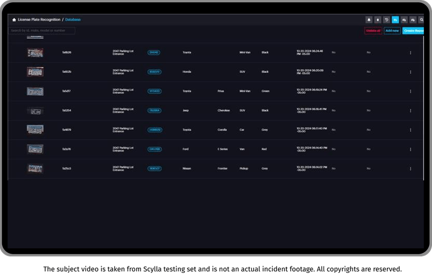432x276 pixels.
Task: Open three-dot menu for Toyota Prius row
Action: pos(410,91)
